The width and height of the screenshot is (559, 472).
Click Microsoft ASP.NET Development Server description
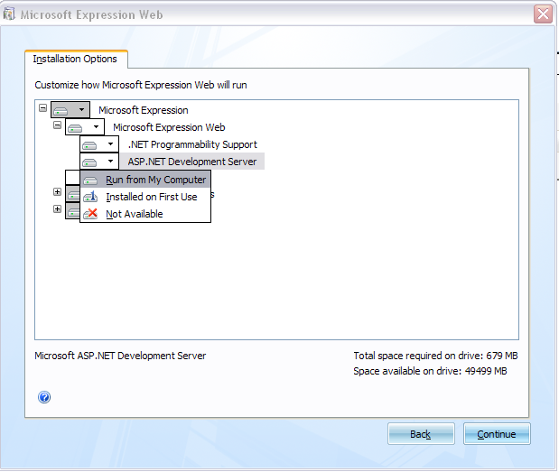click(120, 356)
